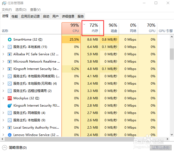Expand 服务主机: 网络服务 (4) group

click(x=3, y=113)
